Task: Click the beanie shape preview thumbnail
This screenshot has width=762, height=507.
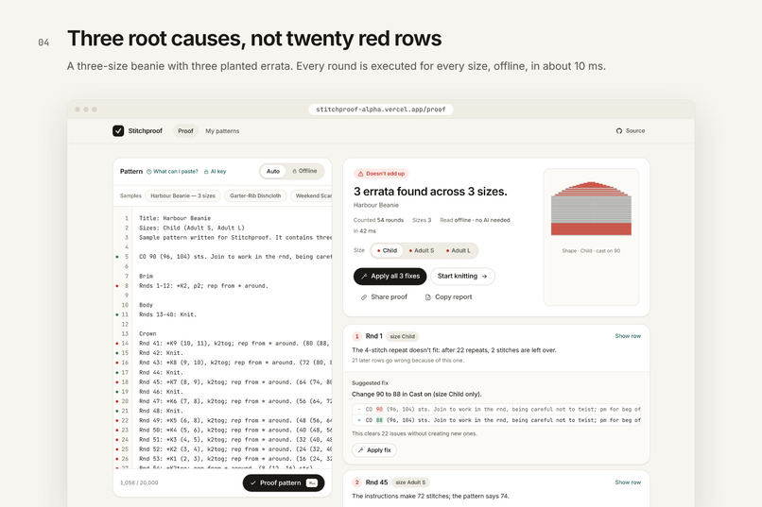Action: pos(591,237)
